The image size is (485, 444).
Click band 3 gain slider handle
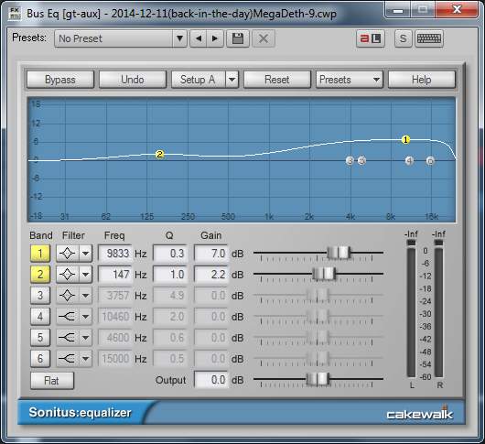(318, 295)
